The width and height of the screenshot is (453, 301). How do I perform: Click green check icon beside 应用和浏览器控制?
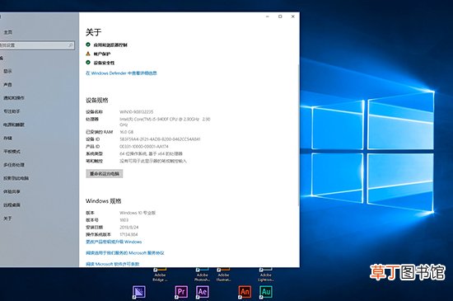(x=88, y=45)
